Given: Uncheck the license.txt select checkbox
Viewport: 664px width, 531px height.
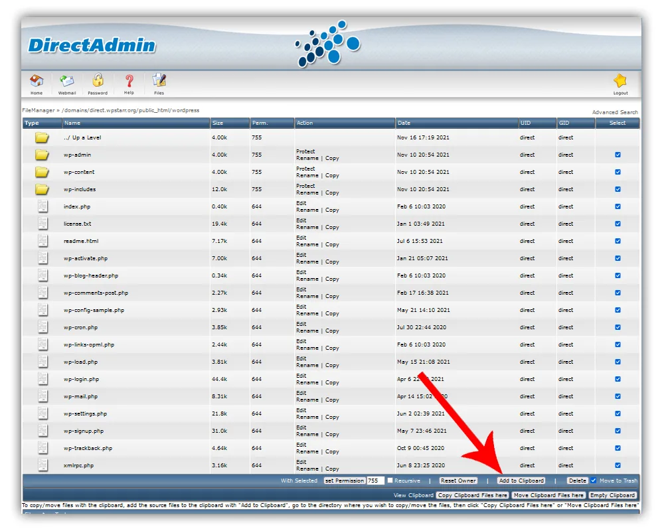Looking at the screenshot, I should (618, 224).
